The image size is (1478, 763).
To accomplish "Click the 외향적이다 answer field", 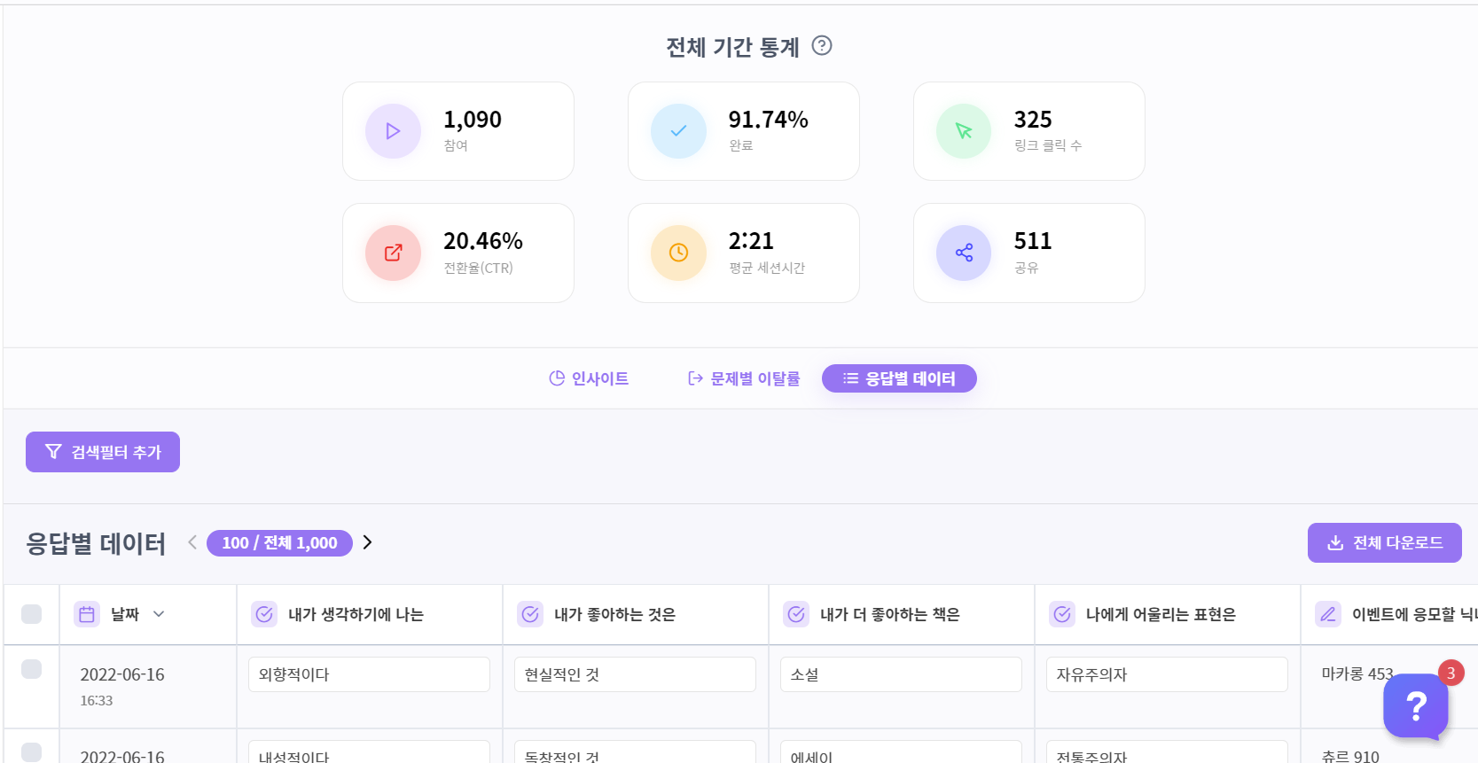I will point(369,674).
